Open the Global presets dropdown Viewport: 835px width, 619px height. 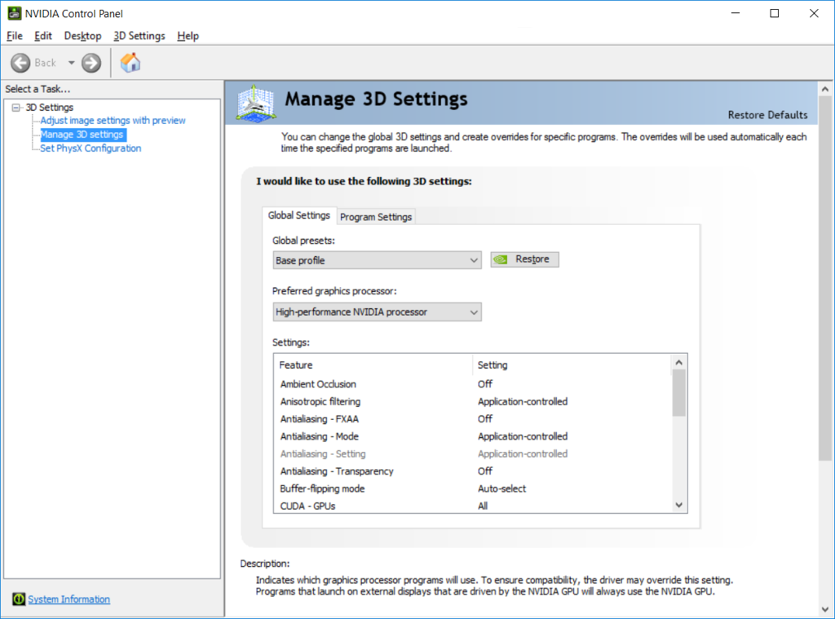click(474, 259)
